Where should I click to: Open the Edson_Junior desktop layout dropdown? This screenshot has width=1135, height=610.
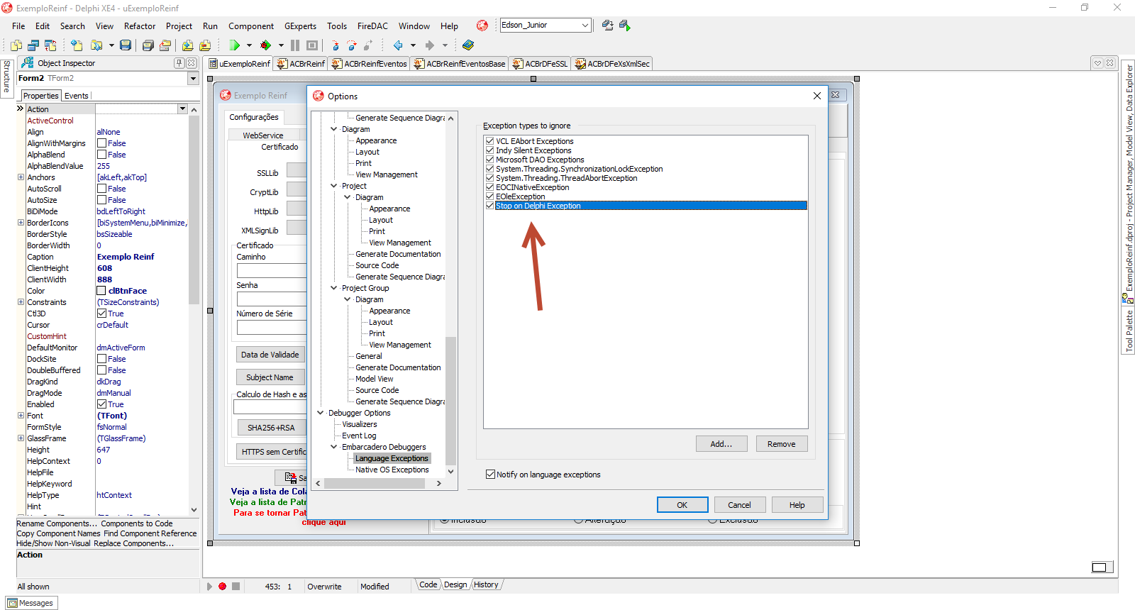585,25
